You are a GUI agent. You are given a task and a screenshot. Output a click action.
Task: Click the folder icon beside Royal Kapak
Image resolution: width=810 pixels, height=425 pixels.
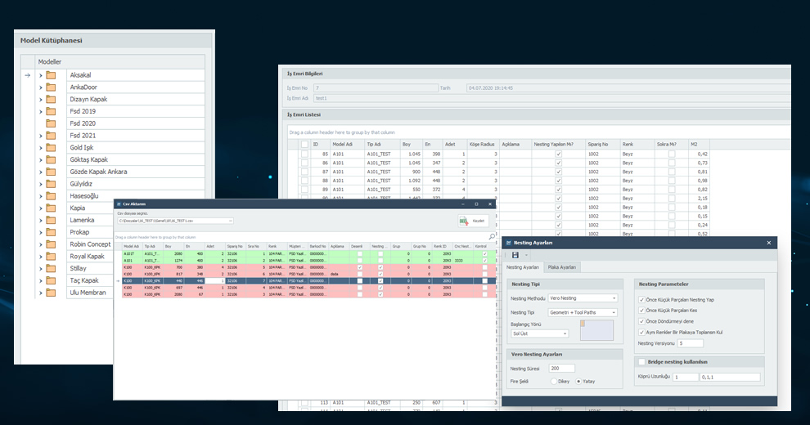51,257
